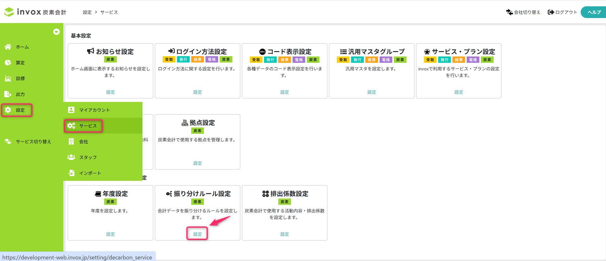Viewport: 606px width, 261px height.
Task: Click the ヘルプ button
Action: 594,12
